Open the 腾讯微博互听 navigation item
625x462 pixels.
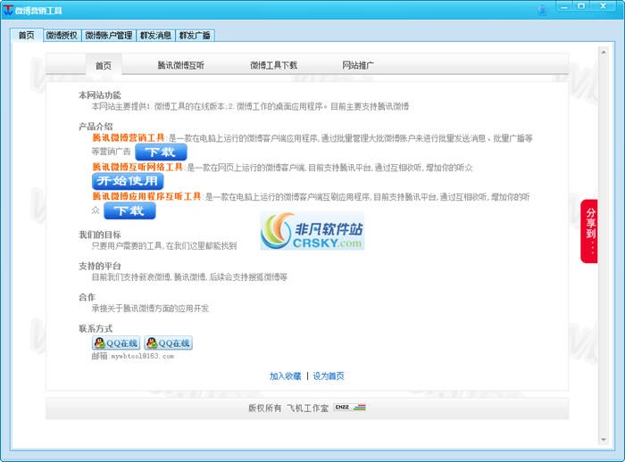click(x=180, y=65)
